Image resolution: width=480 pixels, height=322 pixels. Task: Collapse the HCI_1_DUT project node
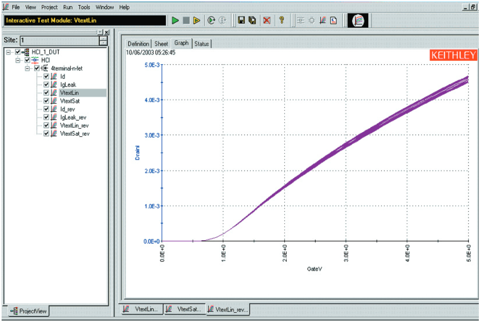9,52
